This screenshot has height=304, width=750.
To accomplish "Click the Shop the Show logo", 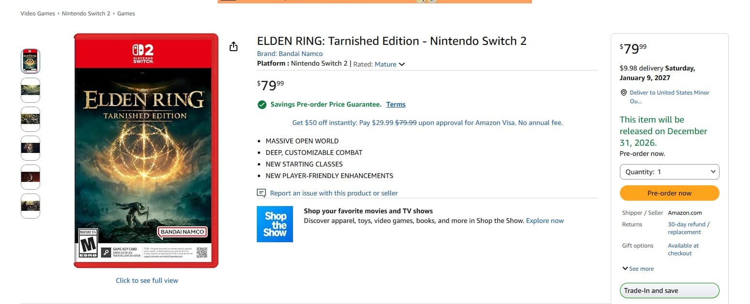I will [275, 224].
